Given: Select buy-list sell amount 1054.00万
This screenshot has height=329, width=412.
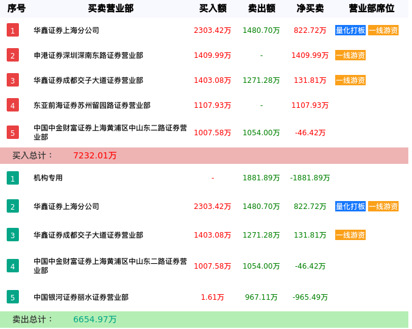Looking at the screenshot, I should [x=261, y=133].
